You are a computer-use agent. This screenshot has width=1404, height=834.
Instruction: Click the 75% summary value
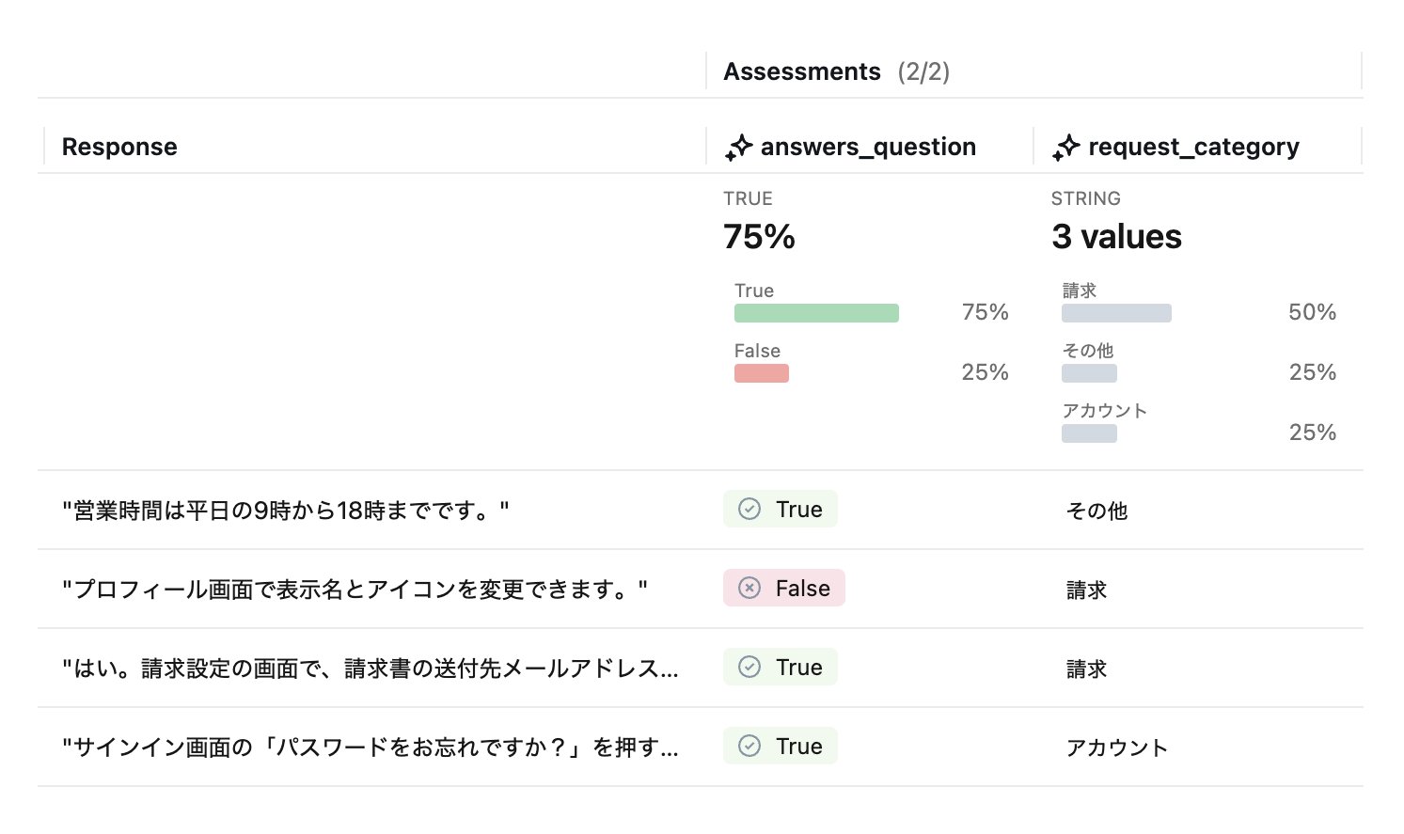(759, 237)
